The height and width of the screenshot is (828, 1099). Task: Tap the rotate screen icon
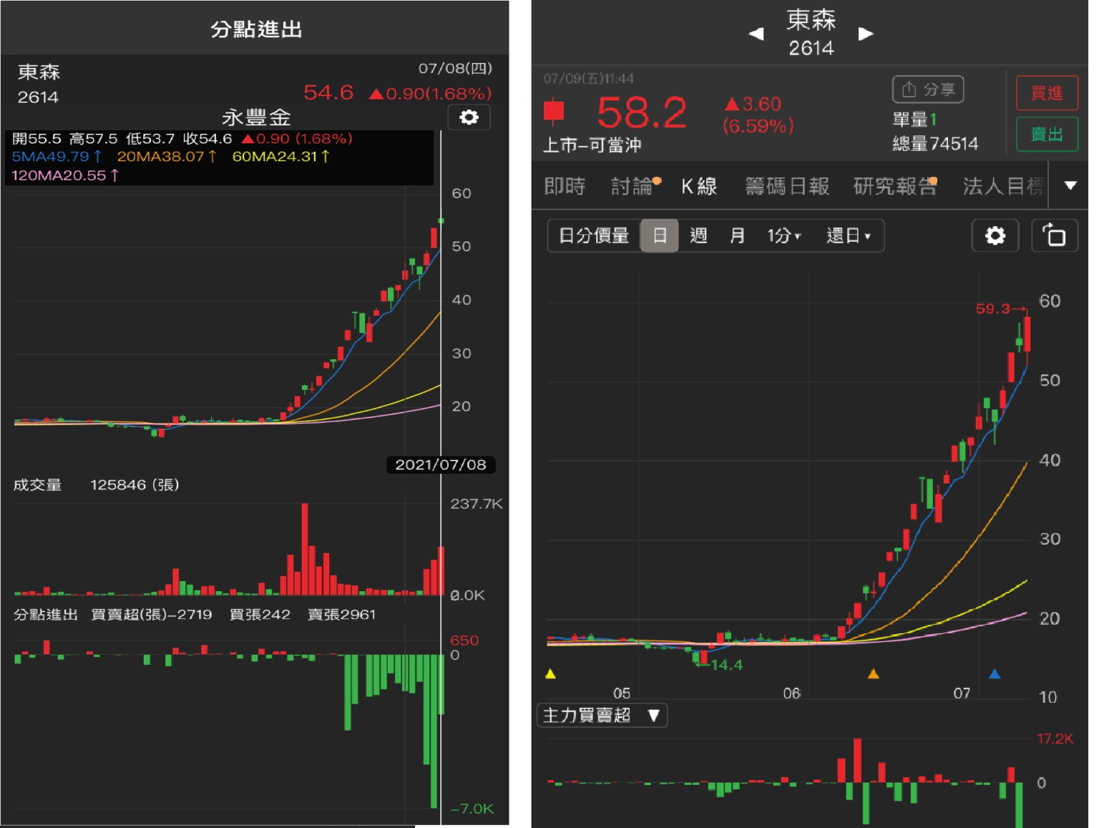(1054, 235)
